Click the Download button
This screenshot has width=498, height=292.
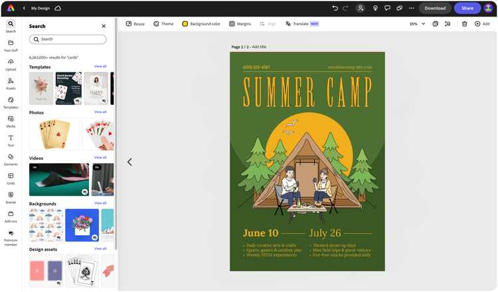coord(435,8)
